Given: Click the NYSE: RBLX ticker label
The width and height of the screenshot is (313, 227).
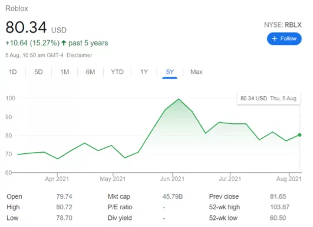Looking at the screenshot, I should 283,25.
